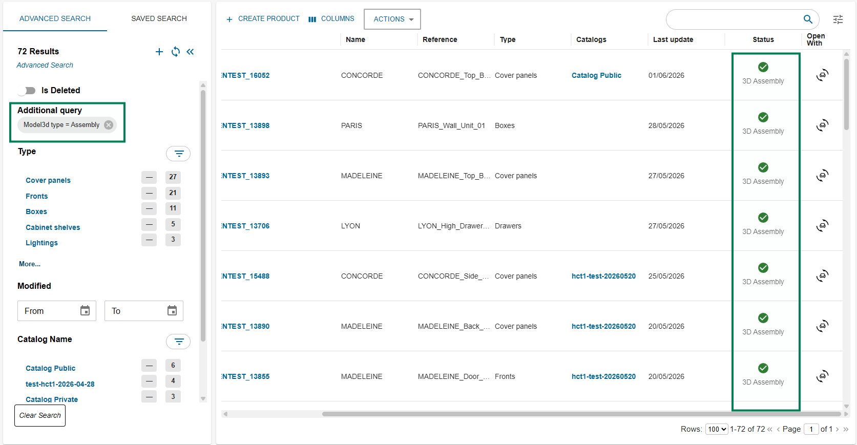The image size is (857, 445).
Task: Filter by Fronts type link
Action: click(37, 196)
